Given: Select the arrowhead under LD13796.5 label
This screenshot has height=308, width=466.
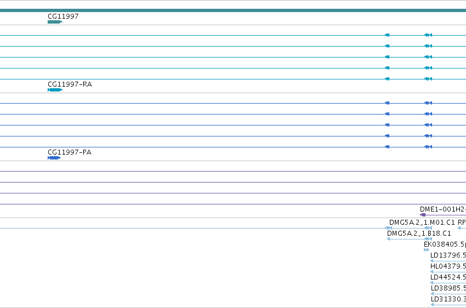Looking at the screenshot, I should 432,261.
